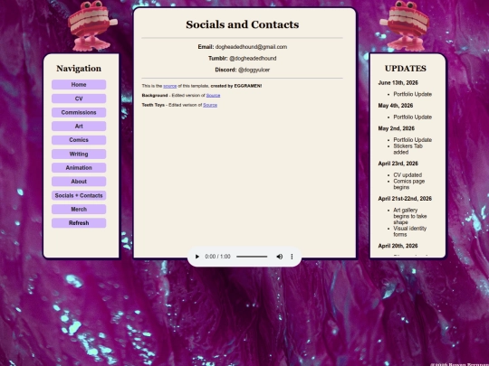This screenshot has height=366, width=489.
Task: Go to the Home page
Action: click(x=79, y=85)
